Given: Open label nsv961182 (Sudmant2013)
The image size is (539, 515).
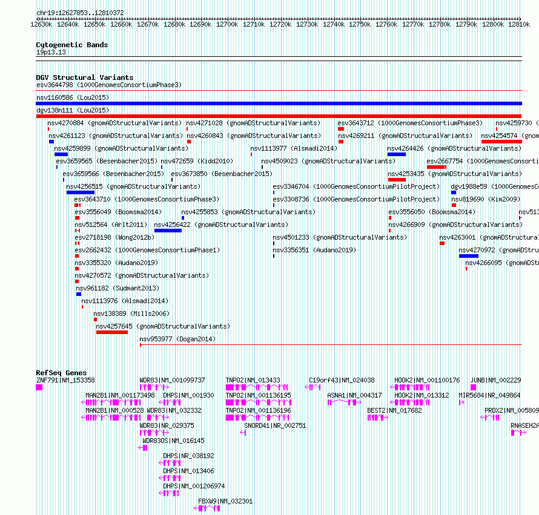Looking at the screenshot, I should [x=117, y=288].
